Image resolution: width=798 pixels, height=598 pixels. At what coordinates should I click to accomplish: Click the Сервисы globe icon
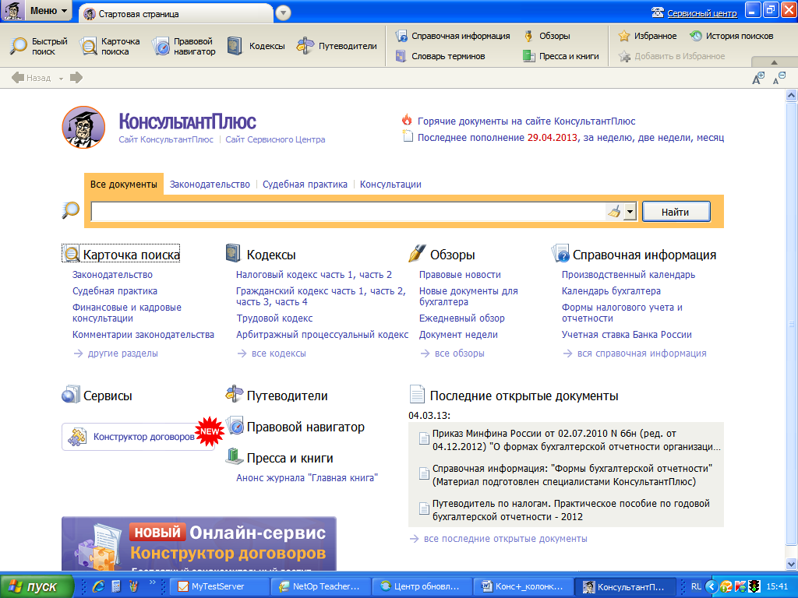[70, 395]
